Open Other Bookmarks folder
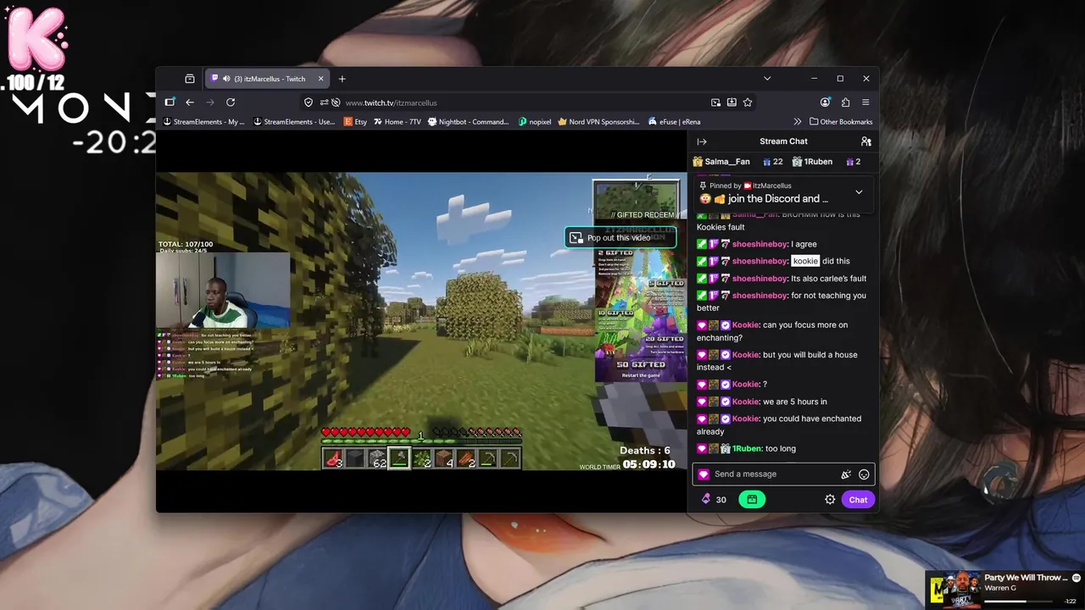This screenshot has width=1085, height=610. [x=841, y=122]
